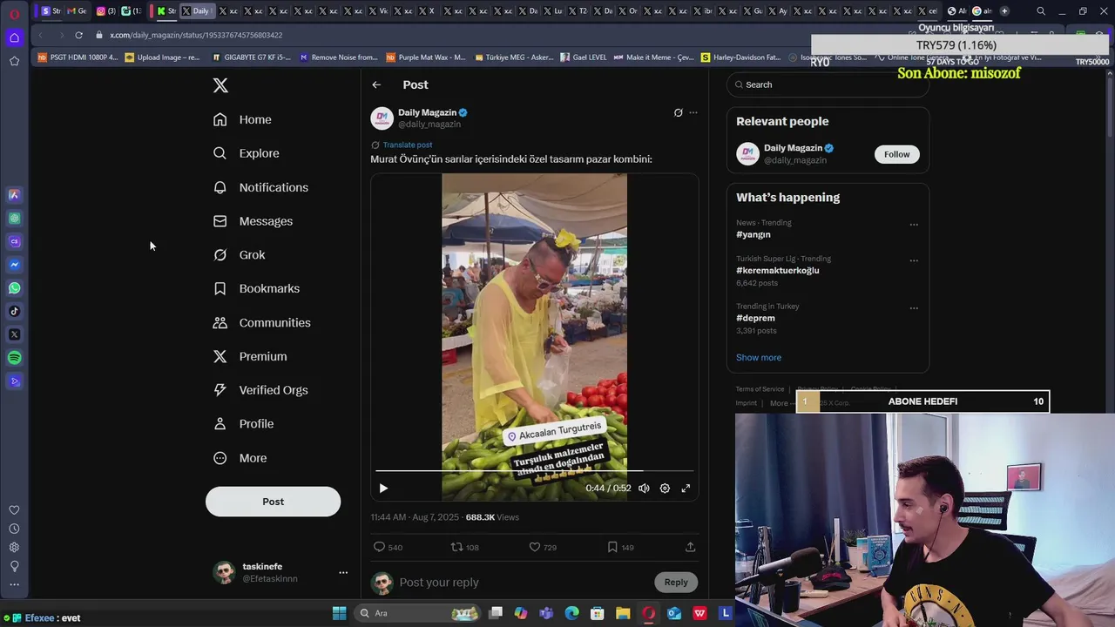Image resolution: width=1115 pixels, height=627 pixels.
Task: Open Opera sidebar history clock
Action: [14, 529]
